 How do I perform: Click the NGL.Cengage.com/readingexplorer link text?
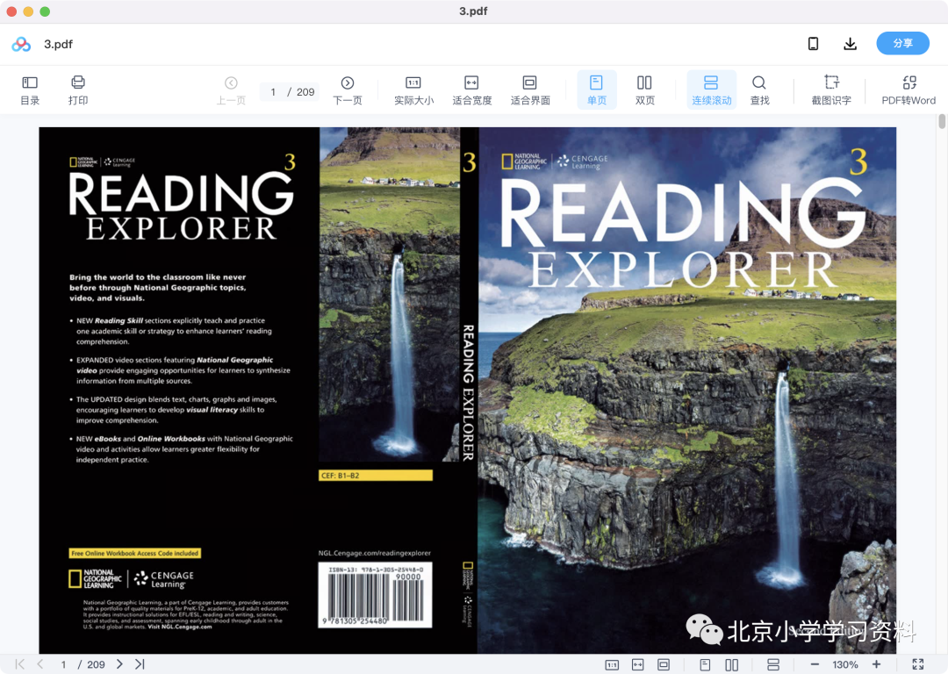[x=374, y=553]
